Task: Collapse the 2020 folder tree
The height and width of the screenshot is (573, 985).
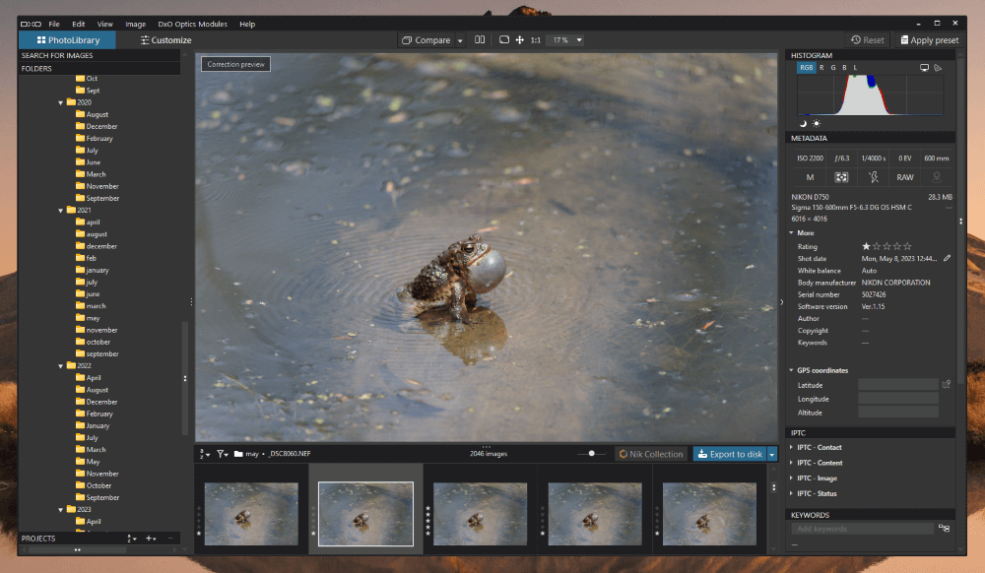Action: 61,103
